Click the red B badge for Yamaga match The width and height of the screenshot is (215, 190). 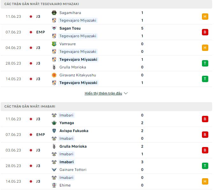pyautogui.click(x=205, y=119)
